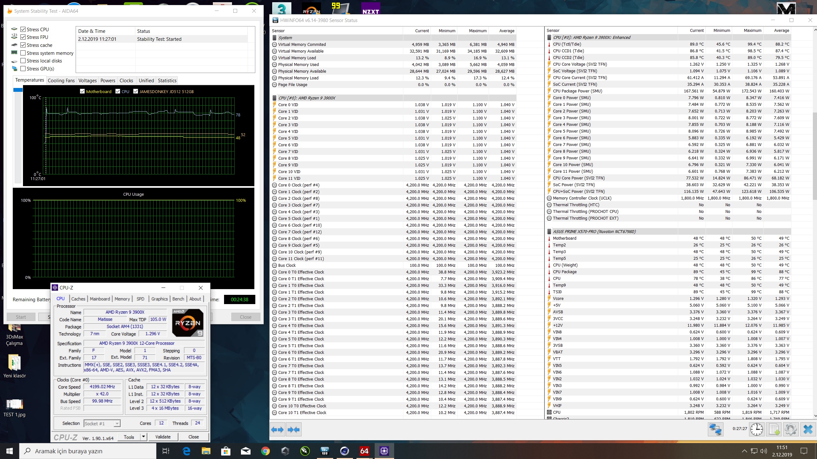Click the CPU-Z Validate button
The width and height of the screenshot is (817, 459).
pos(163,437)
